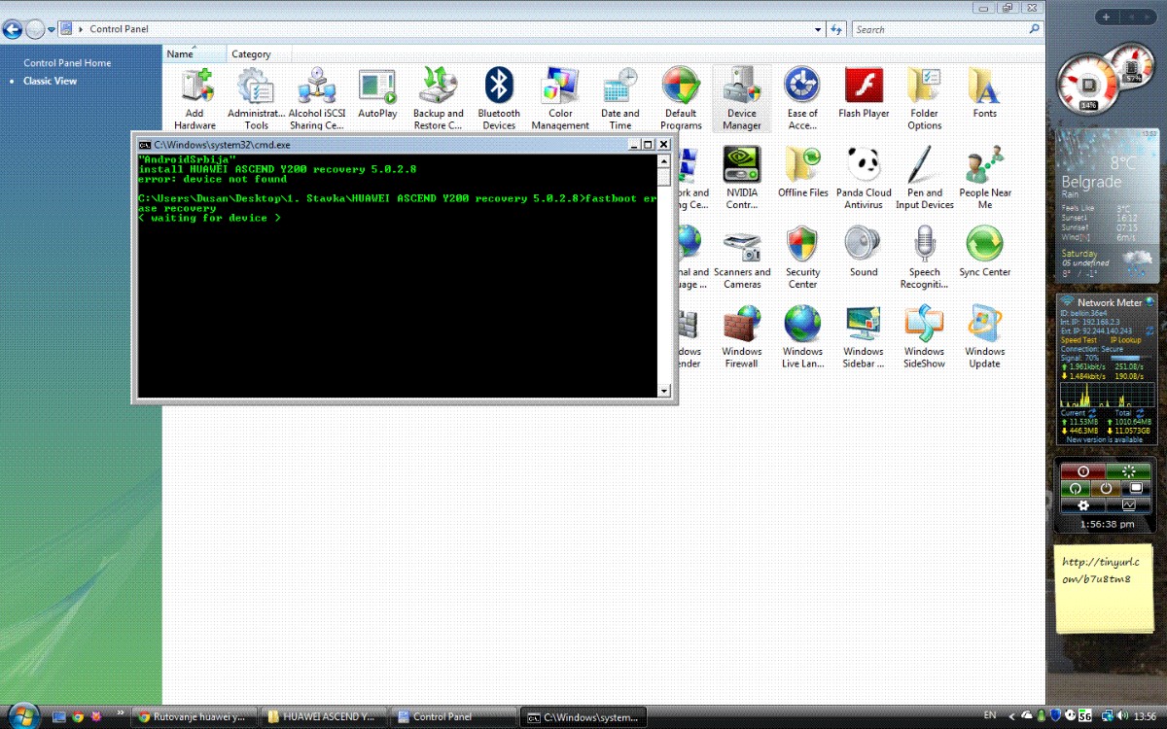Select Classic View in sidebar
1167x729 pixels.
click(50, 81)
